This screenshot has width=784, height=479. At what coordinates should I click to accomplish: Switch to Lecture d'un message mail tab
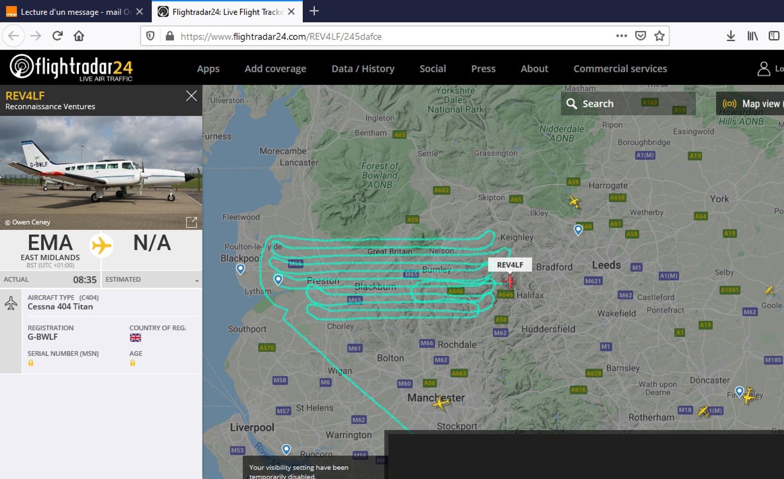tap(75, 11)
